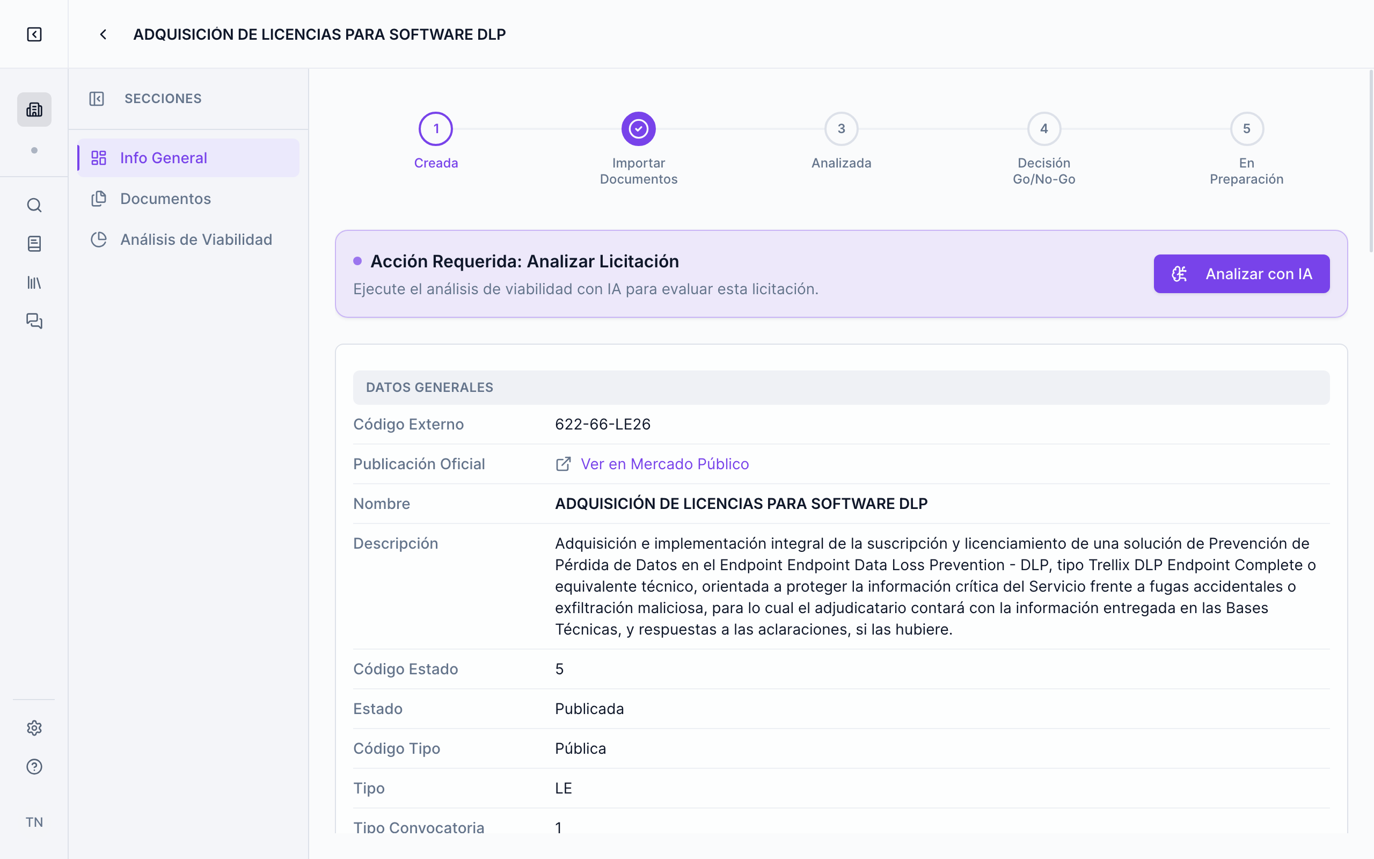
Task: Open the settings gear icon
Action: tap(34, 728)
